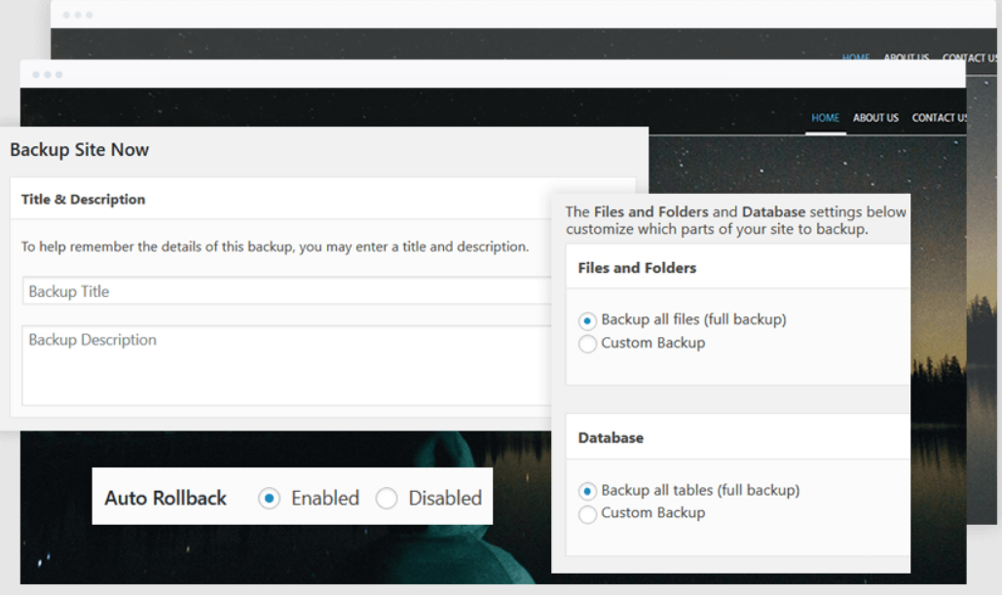Viewport: 1002px width, 595px height.
Task: Click the back browser window's control dots
Action: click(78, 15)
